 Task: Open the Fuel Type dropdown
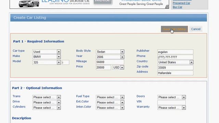[110, 97]
